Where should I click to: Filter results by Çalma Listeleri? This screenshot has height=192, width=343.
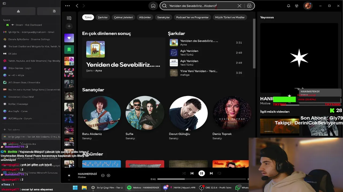pyautogui.click(x=123, y=17)
